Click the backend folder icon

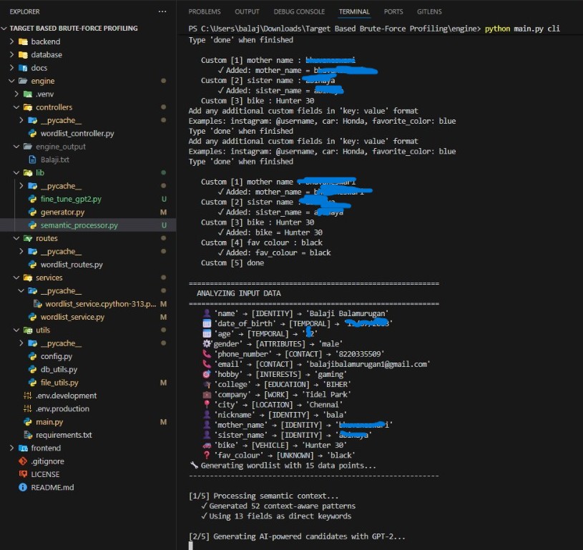(x=23, y=41)
